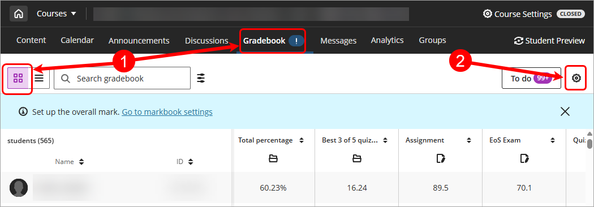594x207 pixels.
Task: Sort by EoS Exam column
Action: coord(553,140)
